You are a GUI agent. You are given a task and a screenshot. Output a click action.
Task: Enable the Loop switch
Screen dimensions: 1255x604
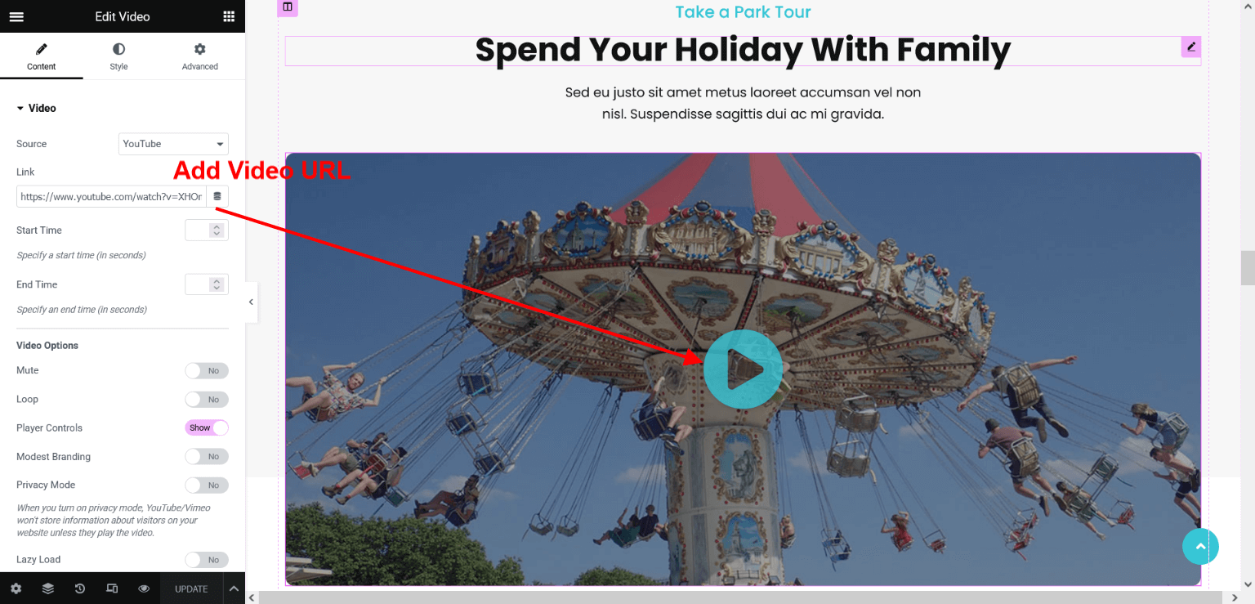207,400
